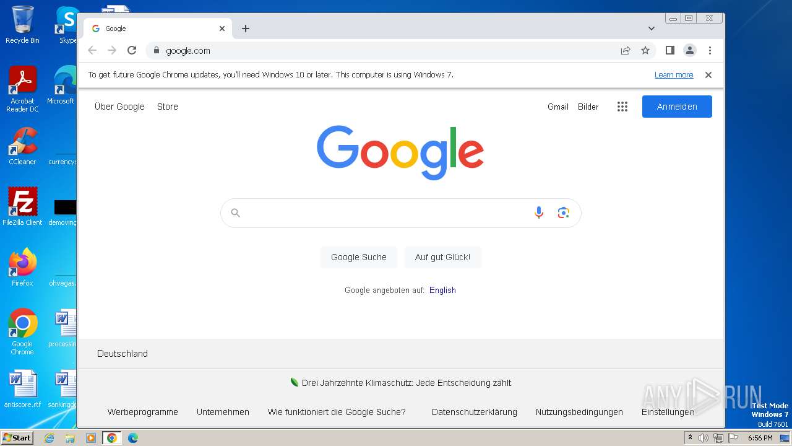The height and width of the screenshot is (446, 792).
Task: Open the Firefox desktop icon
Action: [x=22, y=268]
